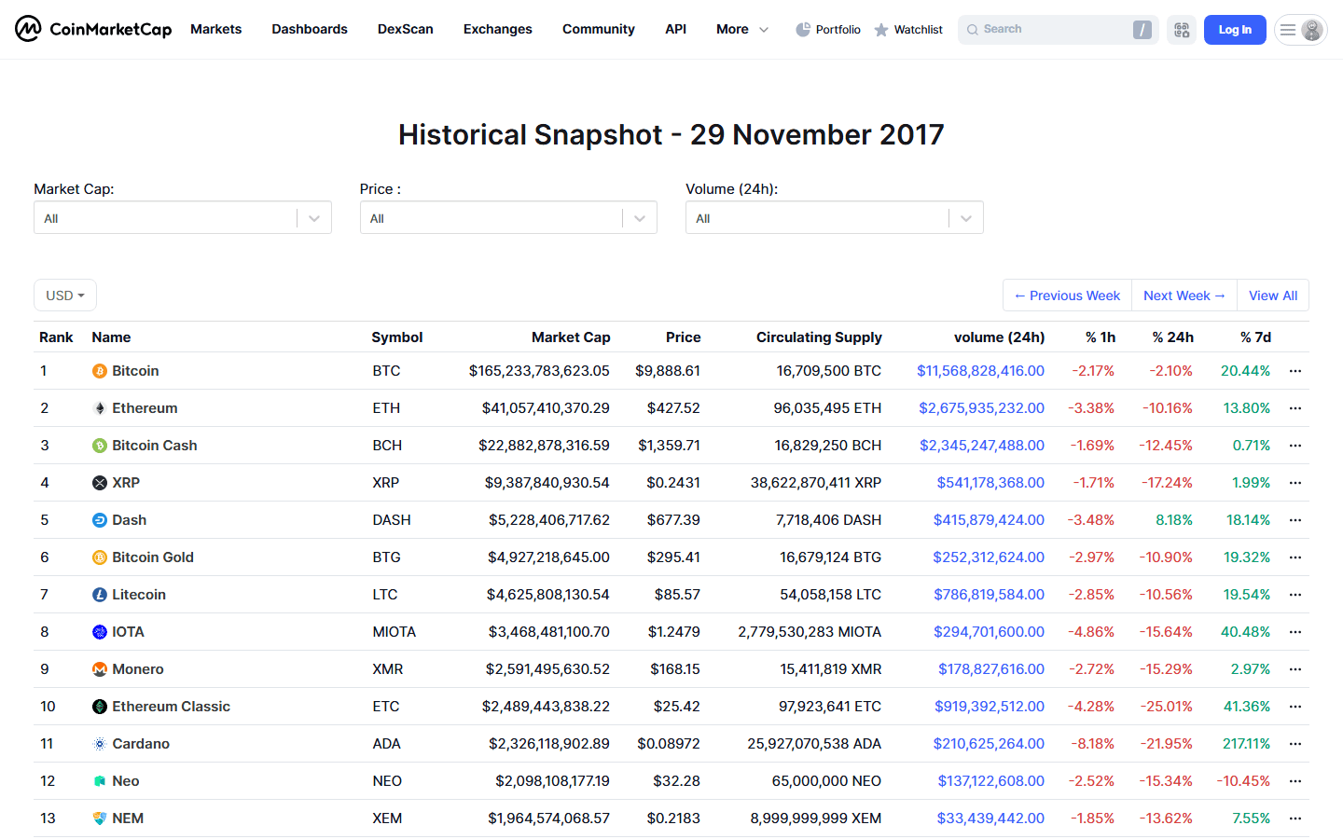Click the IOTA coin icon
The height and width of the screenshot is (839, 1343).
100,632
